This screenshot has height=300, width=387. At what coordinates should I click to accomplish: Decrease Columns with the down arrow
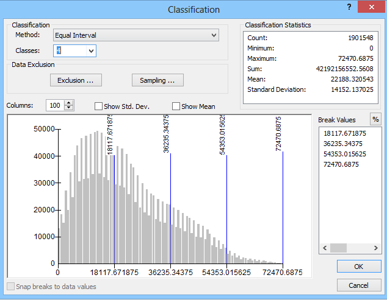point(69,108)
